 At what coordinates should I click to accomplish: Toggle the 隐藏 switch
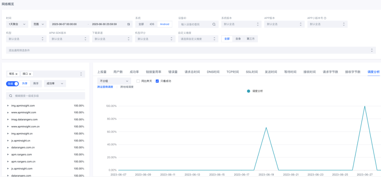(x=12, y=83)
